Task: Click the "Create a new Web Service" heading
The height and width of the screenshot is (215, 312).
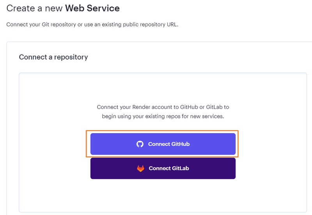Action: (63, 8)
